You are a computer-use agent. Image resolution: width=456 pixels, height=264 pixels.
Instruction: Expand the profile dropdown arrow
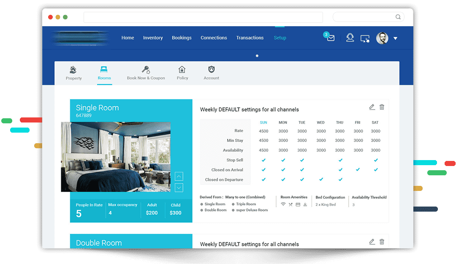(396, 38)
